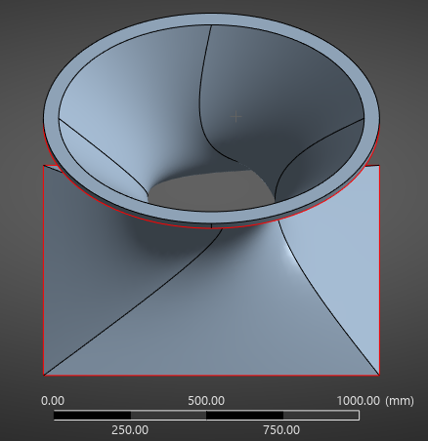428x441 pixels.
Task: Click the 500.00 scale bar label
Action: [206, 400]
